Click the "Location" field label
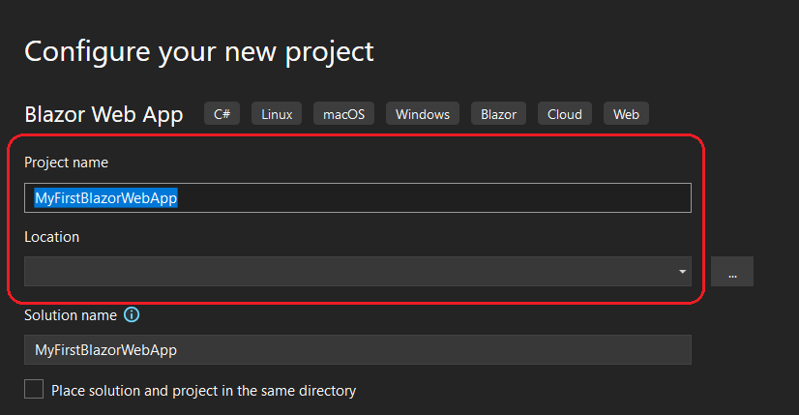Image resolution: width=799 pixels, height=415 pixels. (51, 236)
